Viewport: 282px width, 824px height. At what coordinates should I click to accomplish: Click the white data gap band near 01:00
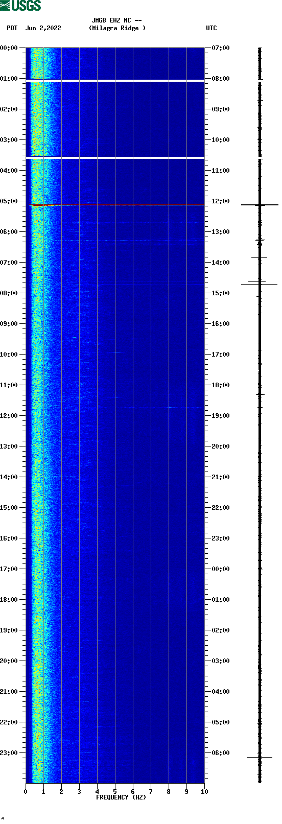click(x=115, y=81)
